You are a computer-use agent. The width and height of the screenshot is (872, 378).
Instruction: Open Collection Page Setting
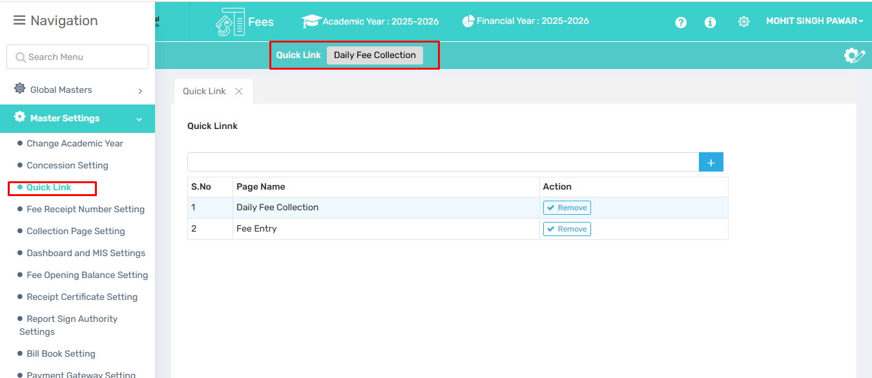tap(76, 231)
